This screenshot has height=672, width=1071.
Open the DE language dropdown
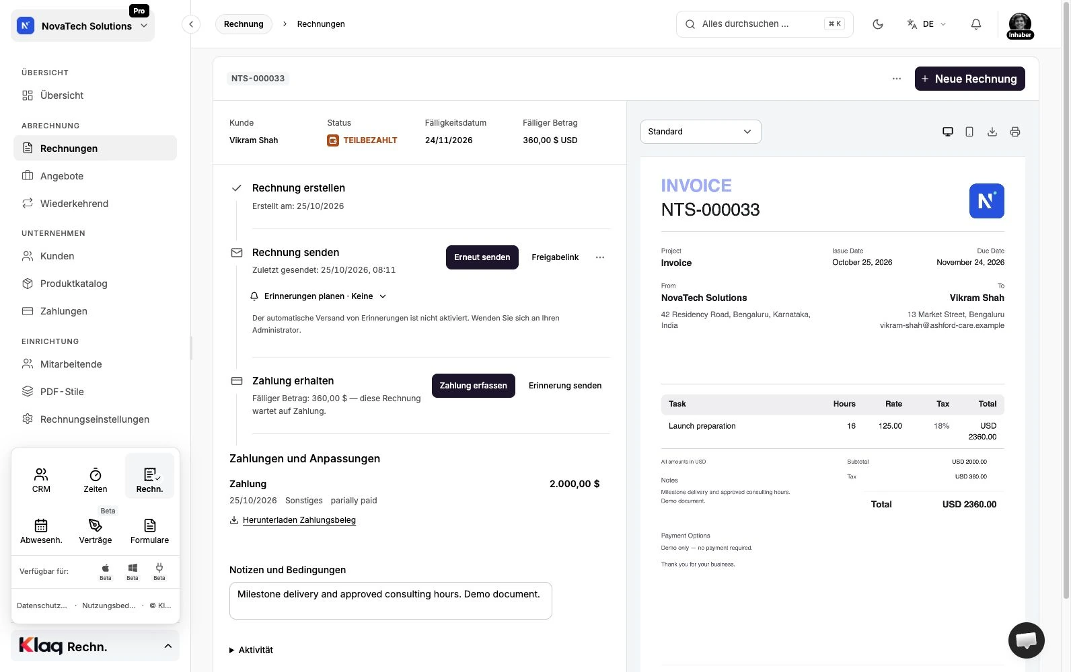pos(927,24)
